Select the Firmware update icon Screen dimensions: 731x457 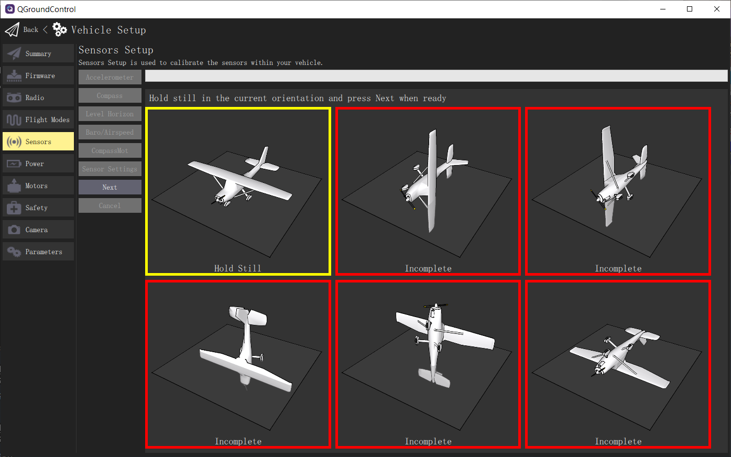(x=13, y=75)
